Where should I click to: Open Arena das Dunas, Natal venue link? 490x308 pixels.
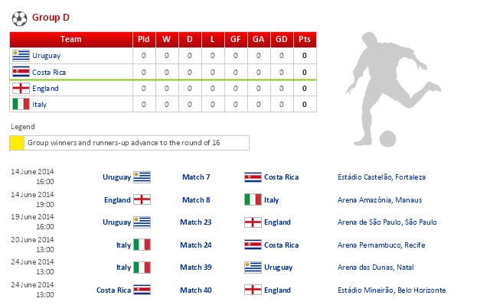pos(375,267)
